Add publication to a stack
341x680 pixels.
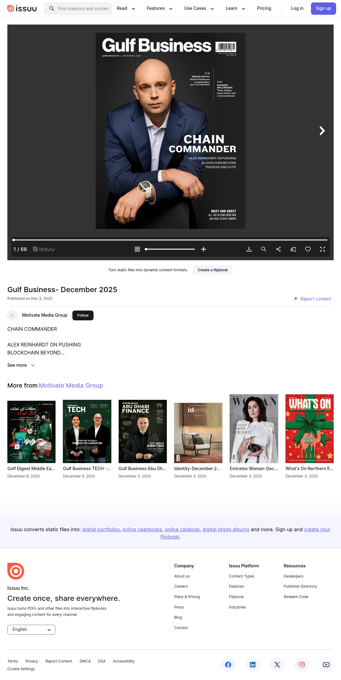[x=293, y=249]
